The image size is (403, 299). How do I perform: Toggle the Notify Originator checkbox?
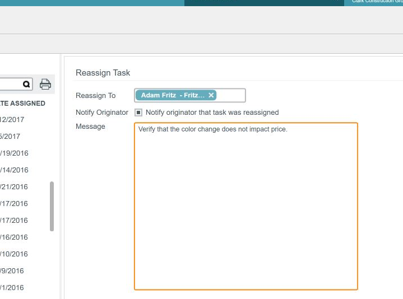138,113
